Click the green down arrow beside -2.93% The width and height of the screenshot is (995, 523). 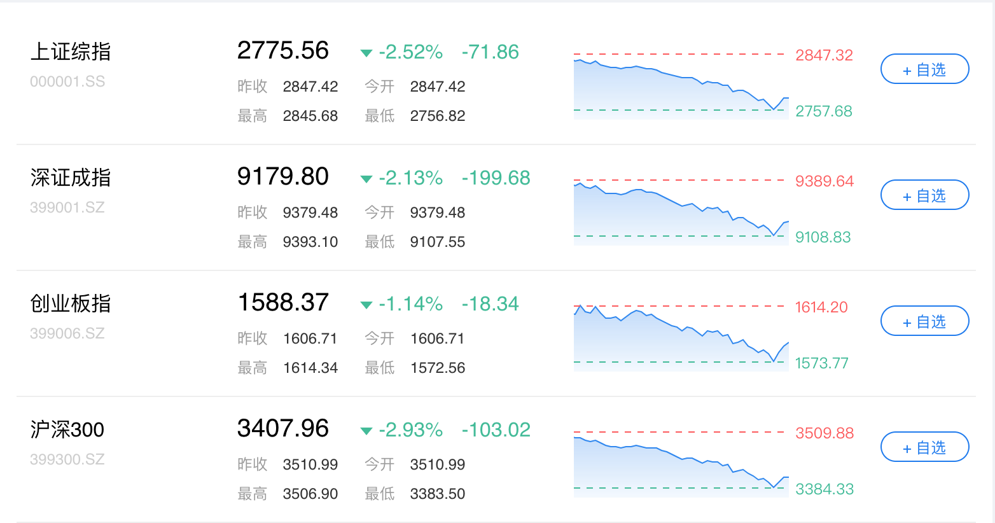click(x=366, y=431)
